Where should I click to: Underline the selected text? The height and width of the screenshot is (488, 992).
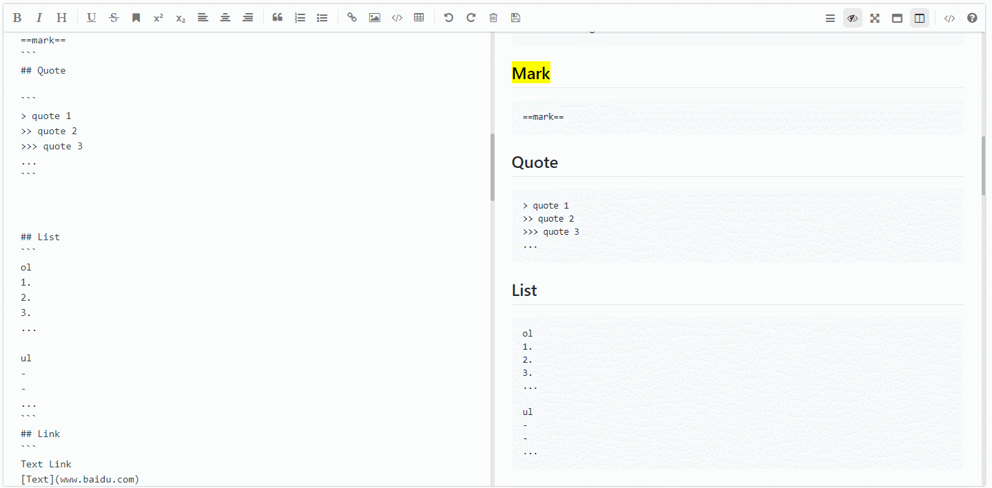click(x=92, y=18)
